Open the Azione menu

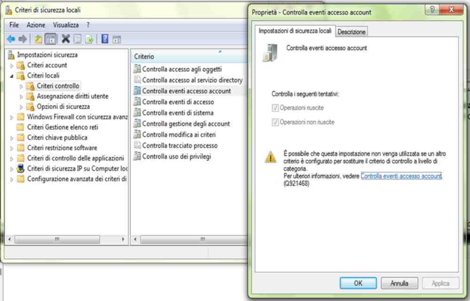click(x=36, y=25)
